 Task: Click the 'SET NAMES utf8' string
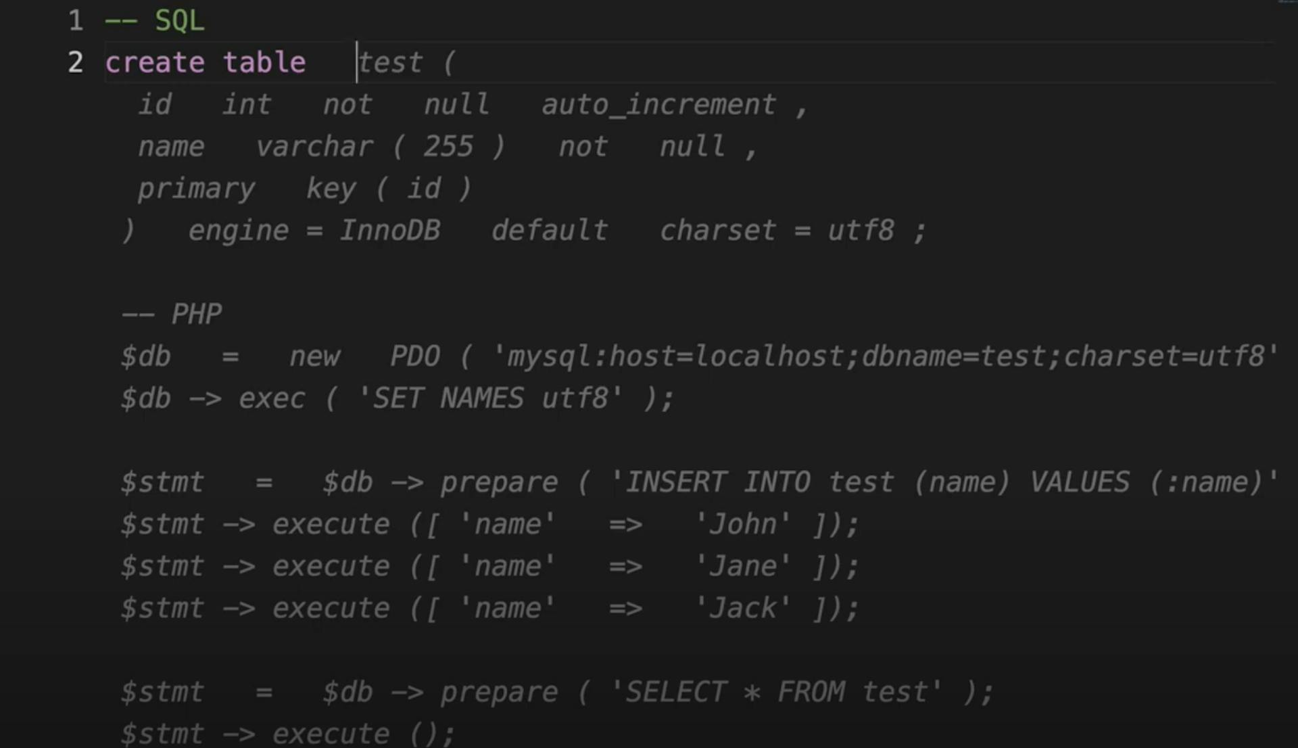click(x=490, y=398)
